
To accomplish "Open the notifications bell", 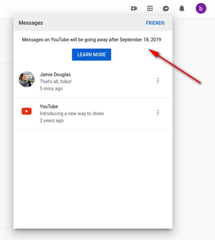I will click(x=182, y=8).
